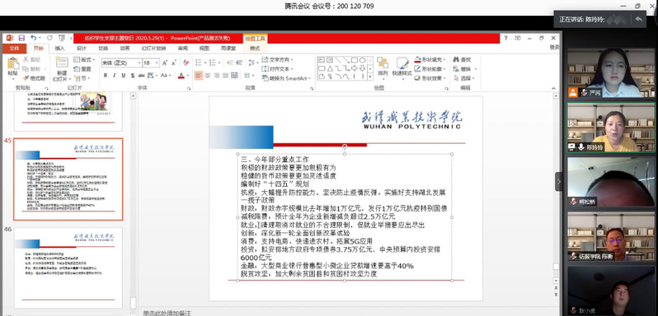Select slide 46 thumbnail
This screenshot has height=316, width=658.
pyautogui.click(x=68, y=267)
